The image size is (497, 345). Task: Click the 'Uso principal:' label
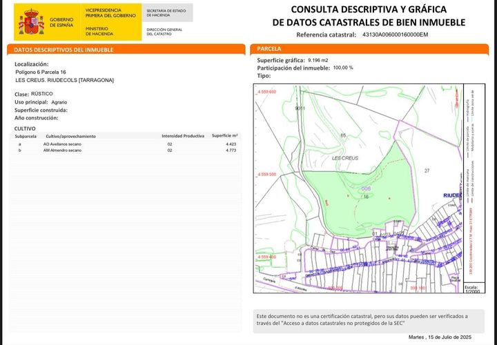(31, 102)
